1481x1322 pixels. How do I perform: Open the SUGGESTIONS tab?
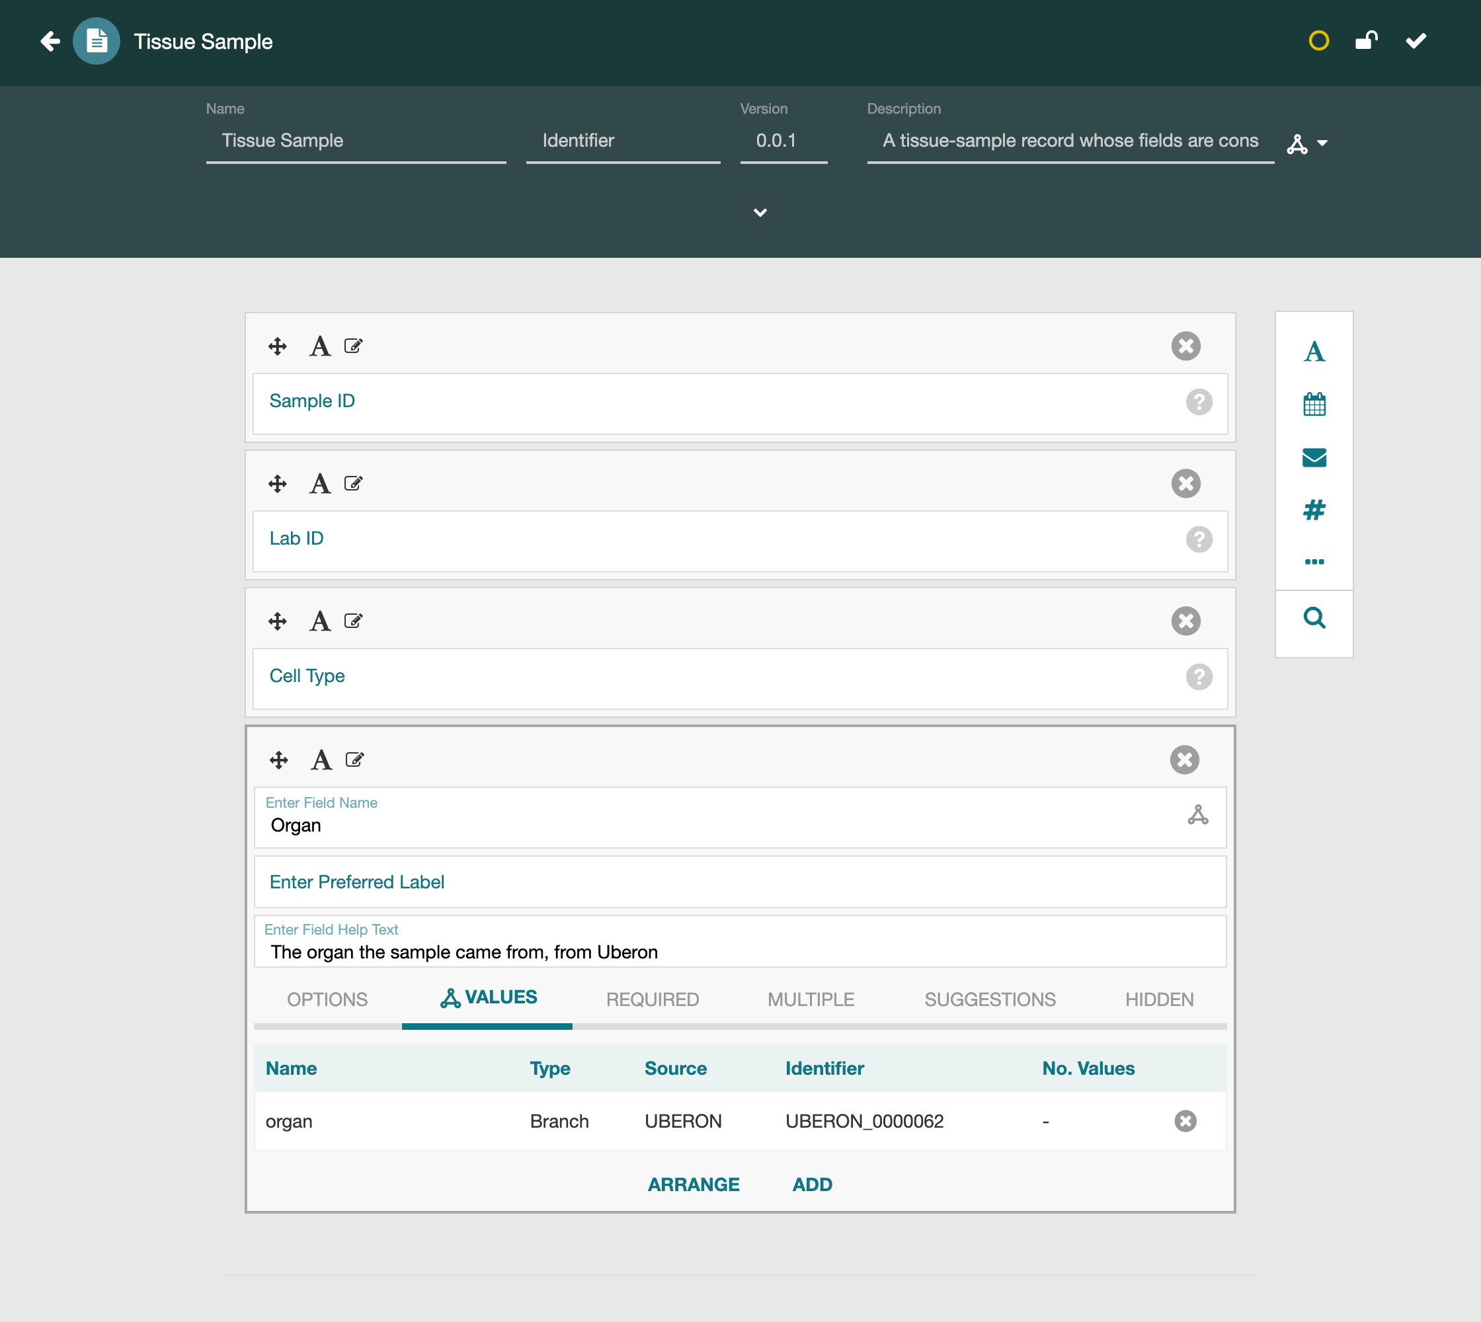click(x=990, y=999)
